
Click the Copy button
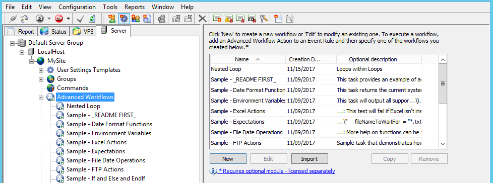390,159
